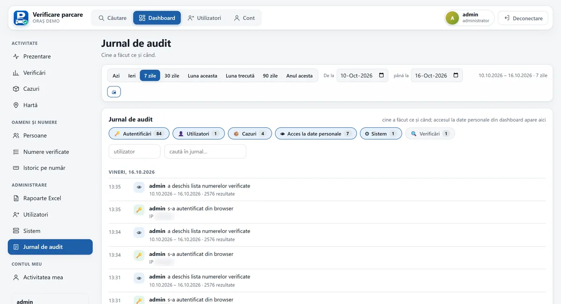The image size is (561, 304).
Task: Click the eye icon on 13:31 entry
Action: coord(139,278)
